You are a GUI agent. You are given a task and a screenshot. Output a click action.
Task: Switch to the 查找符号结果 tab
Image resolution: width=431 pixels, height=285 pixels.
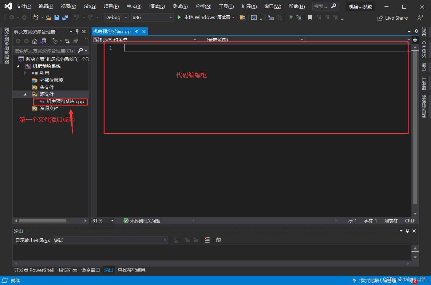tap(132, 270)
